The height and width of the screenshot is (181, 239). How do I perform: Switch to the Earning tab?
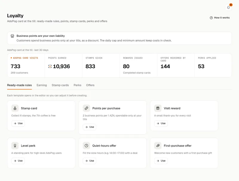pyautogui.click(x=42, y=85)
